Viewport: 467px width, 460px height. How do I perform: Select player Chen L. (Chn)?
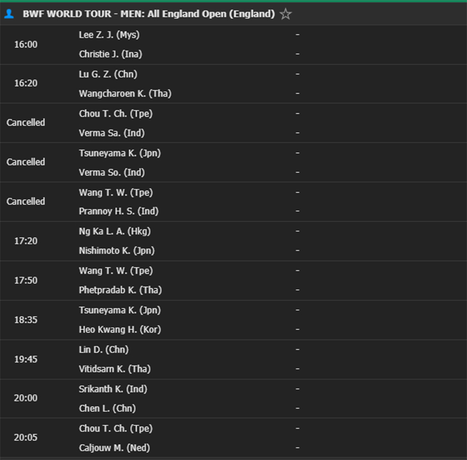click(x=107, y=408)
